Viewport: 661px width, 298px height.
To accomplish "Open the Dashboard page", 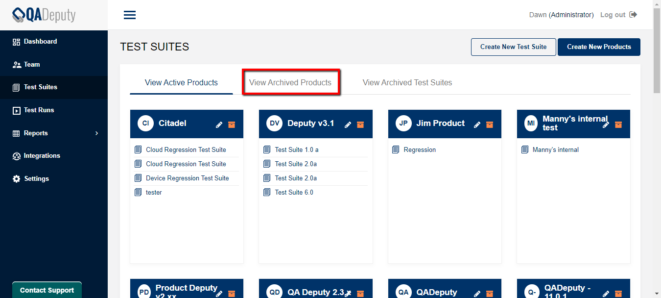I will 40,42.
